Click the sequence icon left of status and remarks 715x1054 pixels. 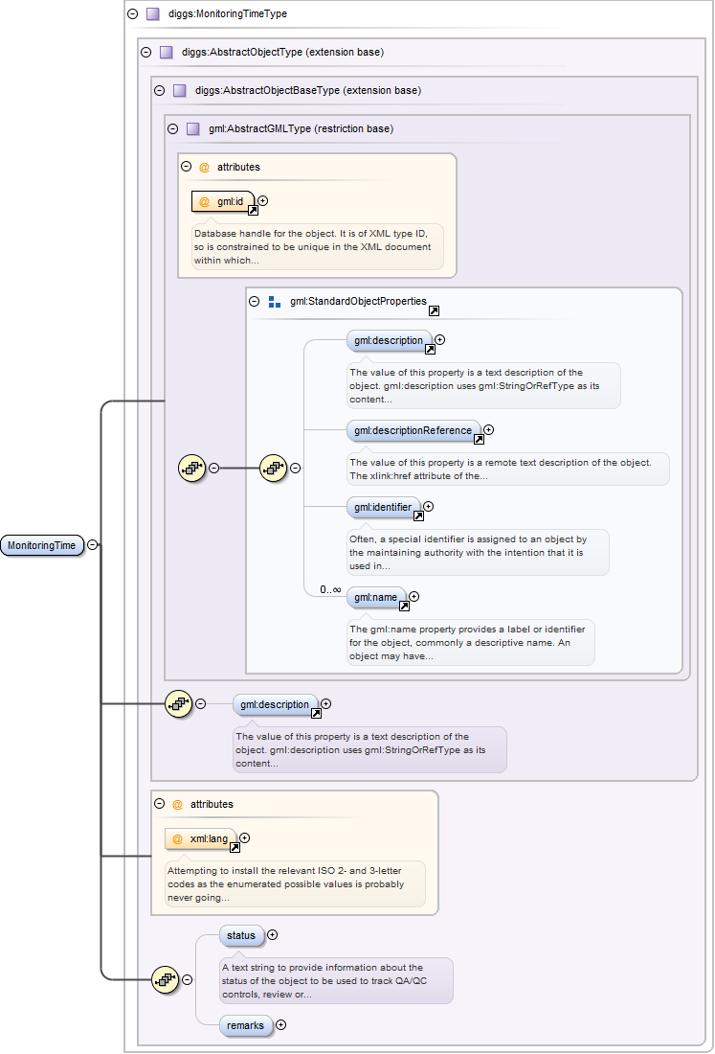166,979
